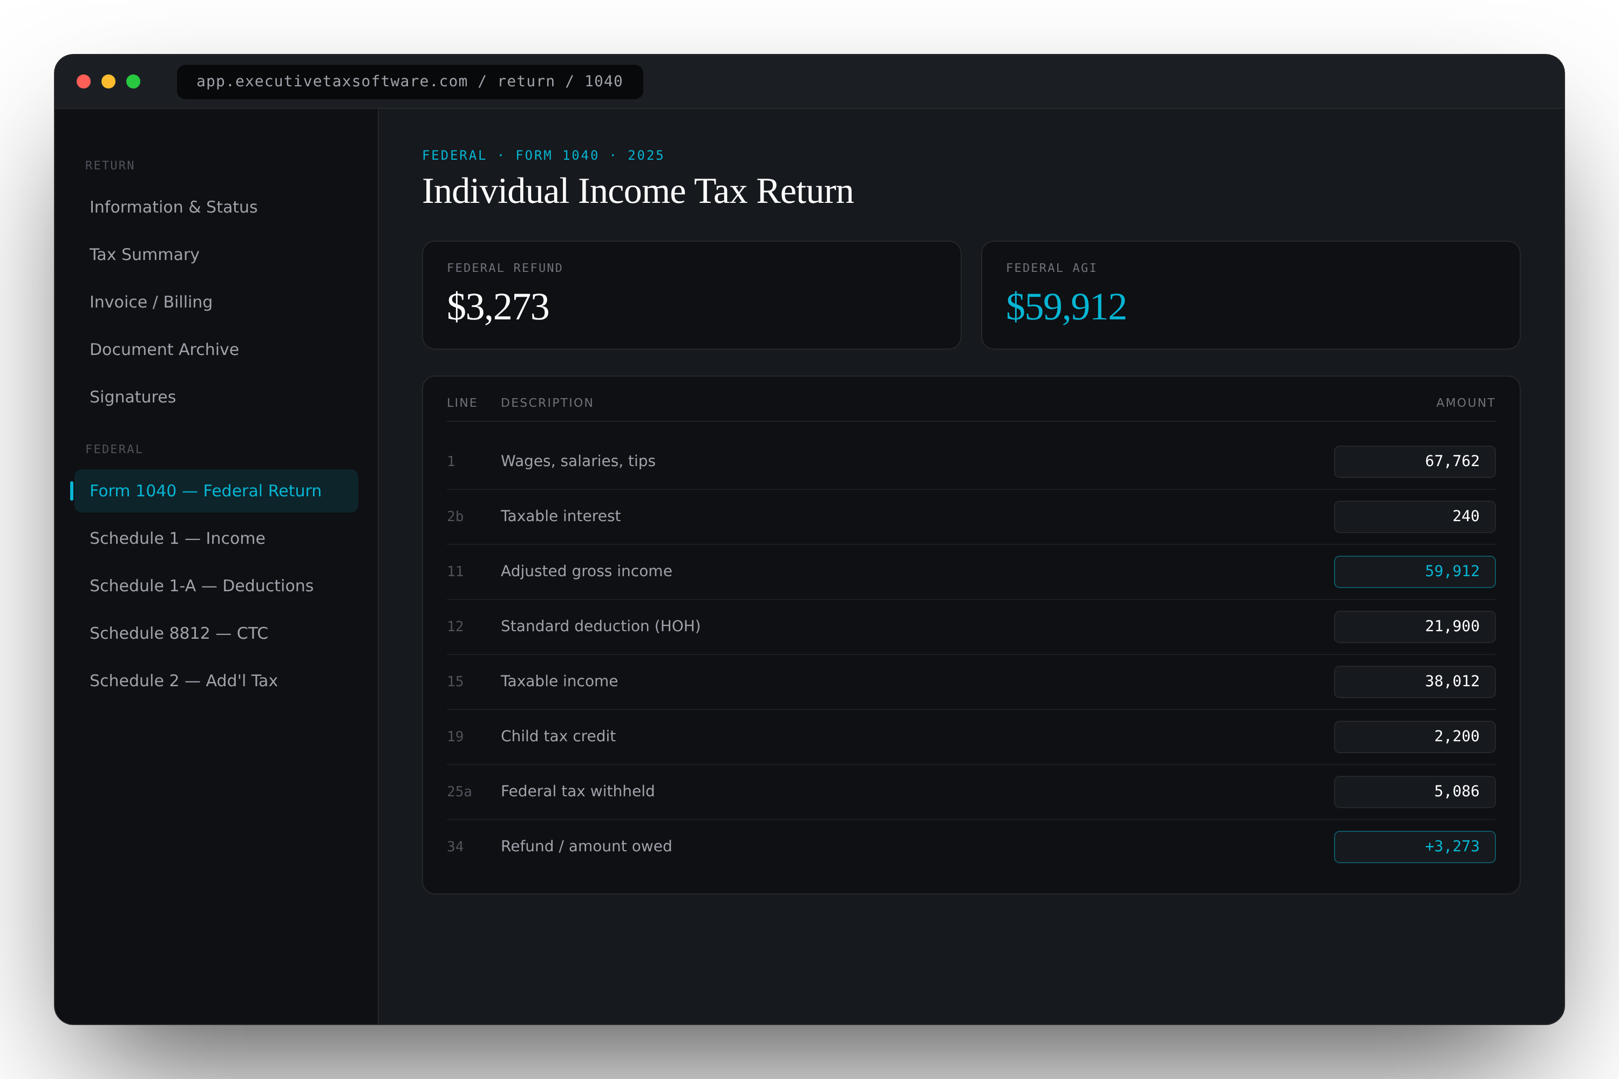Screen dimensions: 1619x1079
Task: Open Schedule 8812 — CTC
Action: [x=216, y=633]
